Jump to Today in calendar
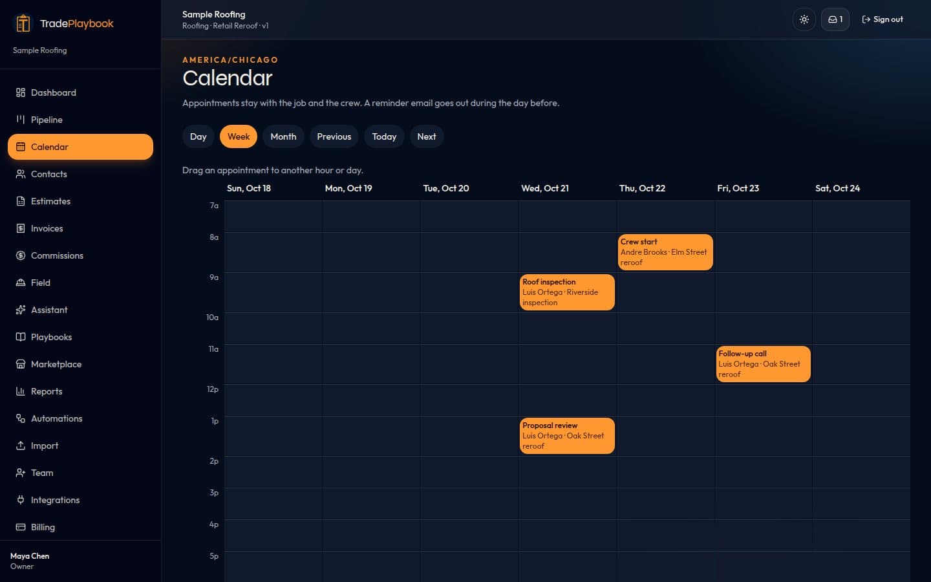The height and width of the screenshot is (582, 931). [384, 136]
